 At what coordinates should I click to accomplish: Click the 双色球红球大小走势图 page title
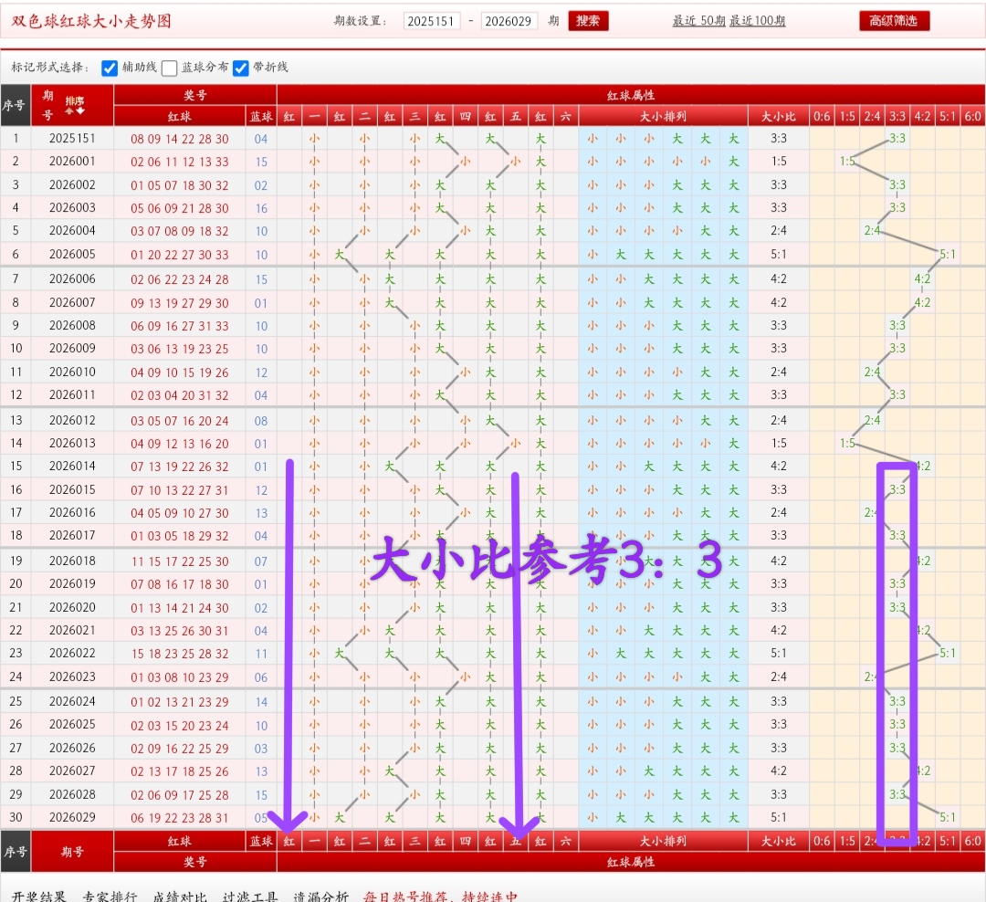point(91,21)
